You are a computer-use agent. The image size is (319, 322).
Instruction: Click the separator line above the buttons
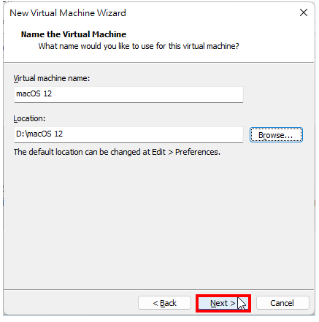158,290
